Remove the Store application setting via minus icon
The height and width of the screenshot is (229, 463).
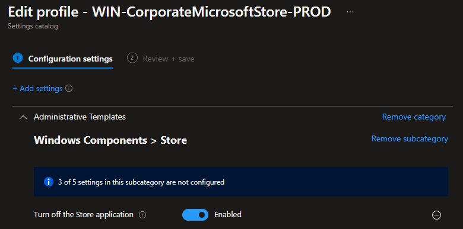pyautogui.click(x=436, y=215)
